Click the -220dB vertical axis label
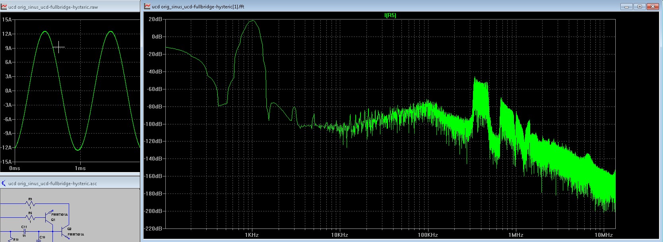 (x=154, y=228)
